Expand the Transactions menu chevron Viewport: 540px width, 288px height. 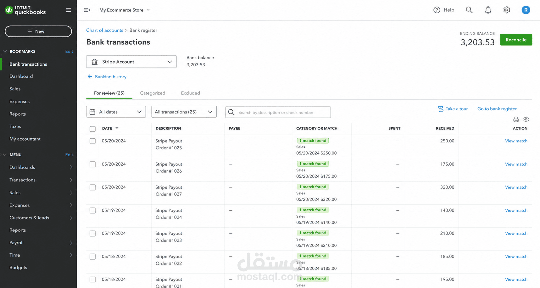(x=71, y=180)
